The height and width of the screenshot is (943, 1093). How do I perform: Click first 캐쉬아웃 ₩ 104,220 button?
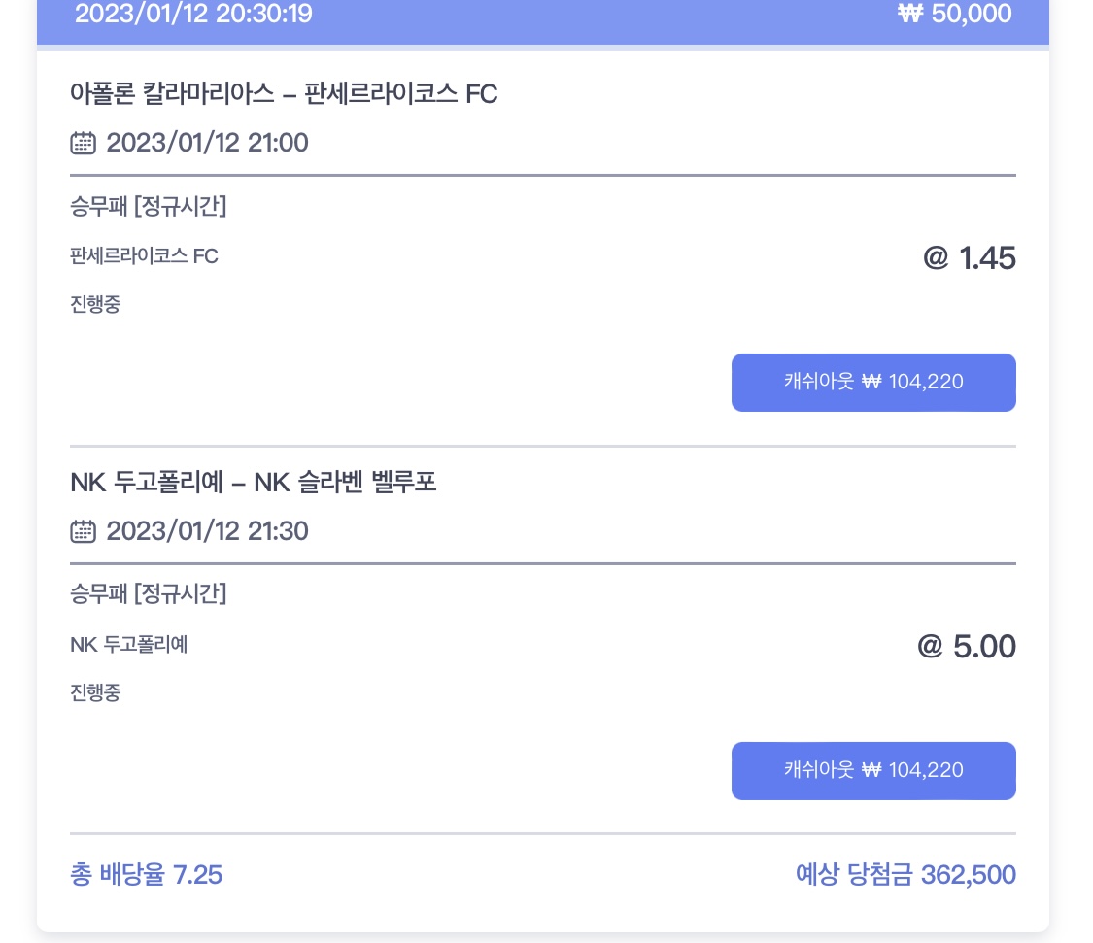pos(873,382)
